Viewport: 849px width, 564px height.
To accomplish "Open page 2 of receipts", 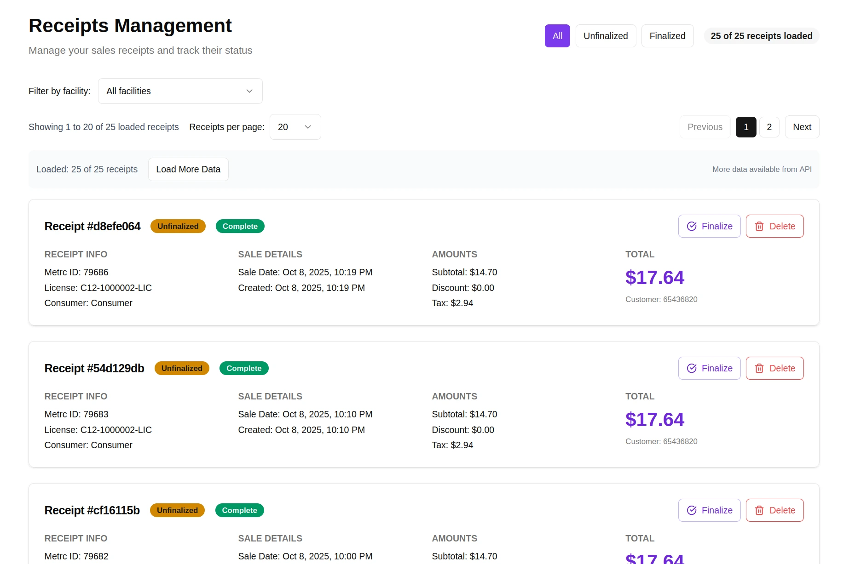I will [x=769, y=127].
